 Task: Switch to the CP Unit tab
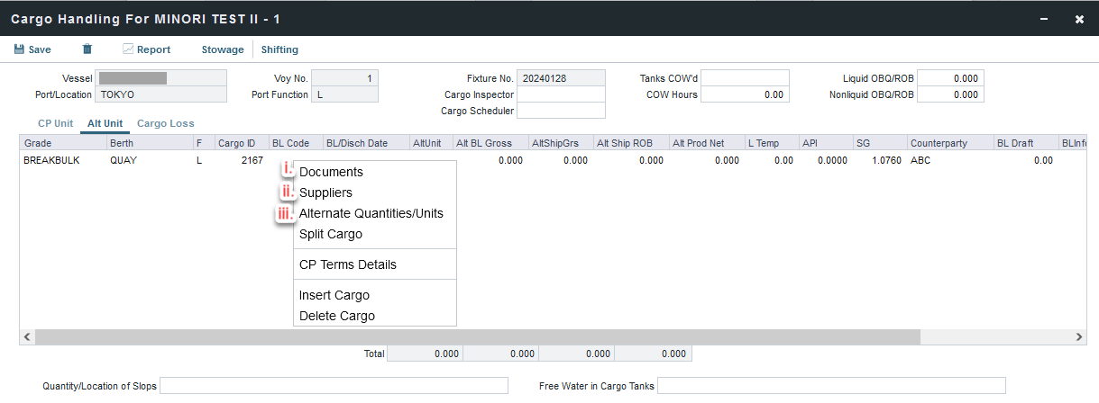(x=56, y=123)
